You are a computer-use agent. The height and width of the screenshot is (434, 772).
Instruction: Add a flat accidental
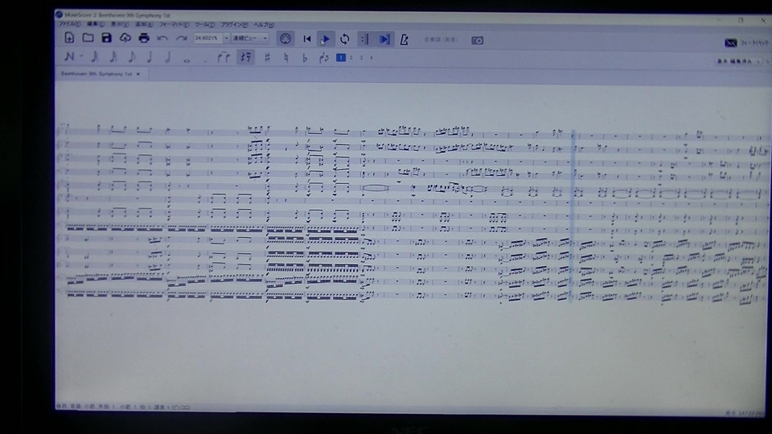coord(305,58)
